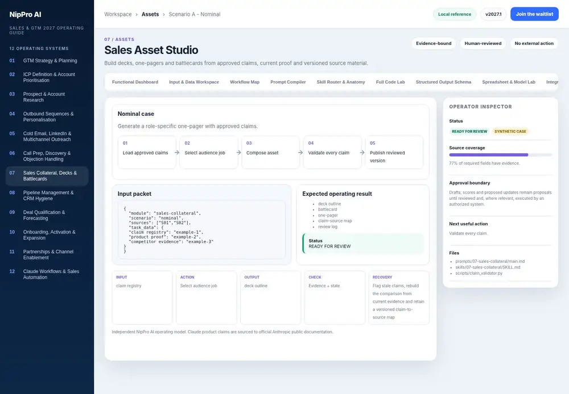Open Pipeline Management & CRM Hygiene

tap(47, 195)
